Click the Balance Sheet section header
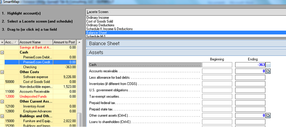 186,44
